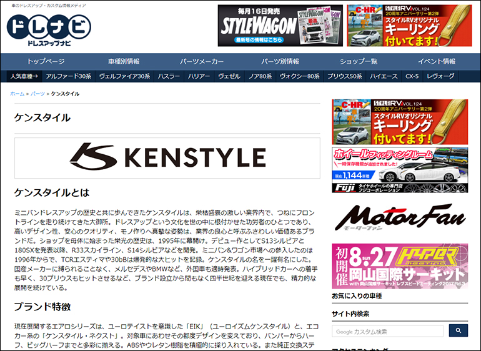Click the 人気車種→ label
Image resolution: width=481 pixels, height=351 pixels.
(24, 76)
